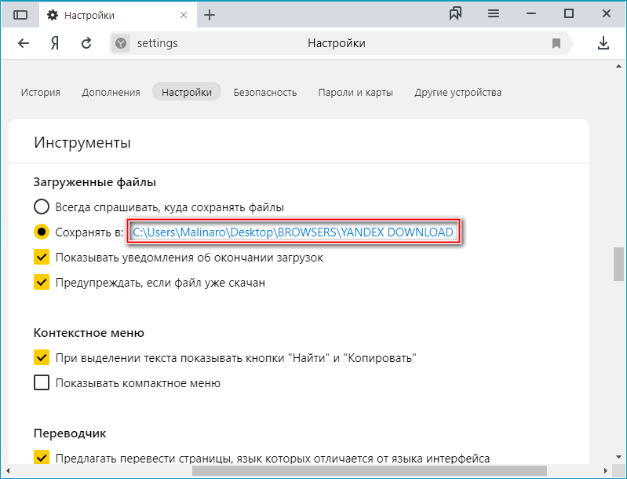Open the bookmarks collections icon in the title bar

coord(455,14)
